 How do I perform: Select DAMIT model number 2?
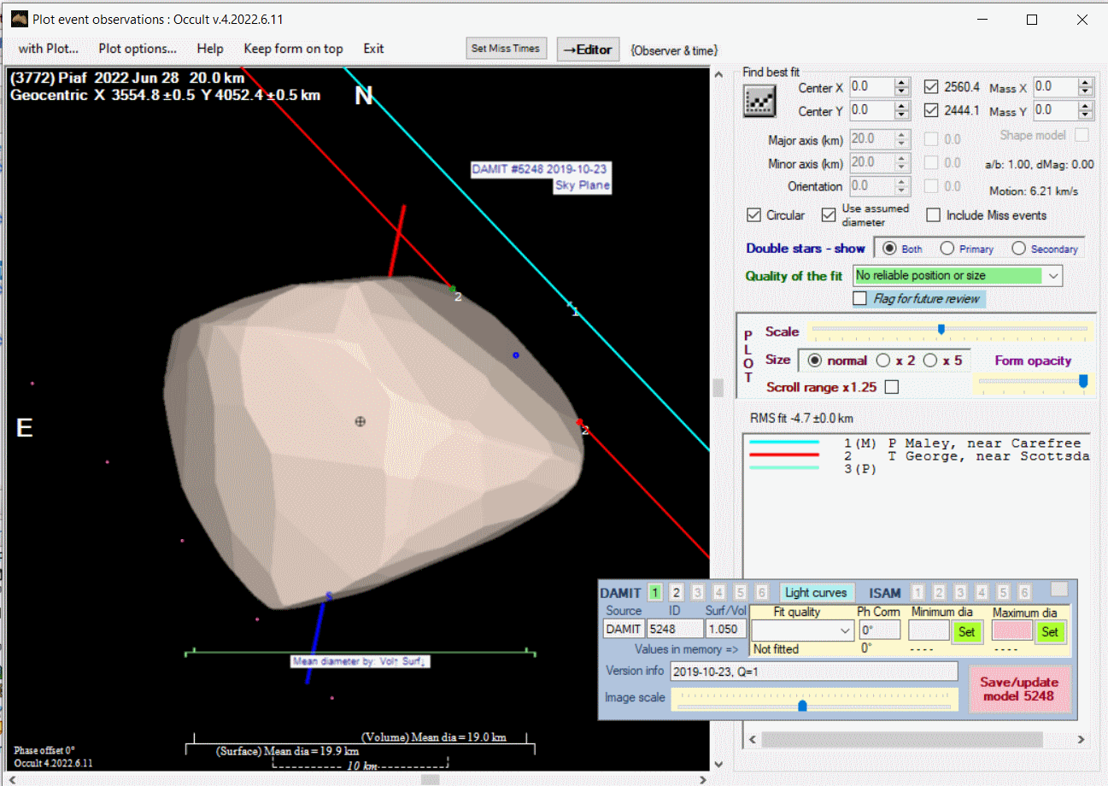click(676, 592)
